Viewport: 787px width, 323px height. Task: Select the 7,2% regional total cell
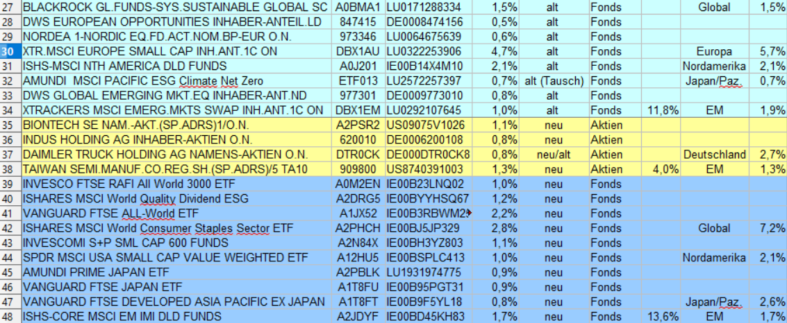pyautogui.click(x=768, y=228)
